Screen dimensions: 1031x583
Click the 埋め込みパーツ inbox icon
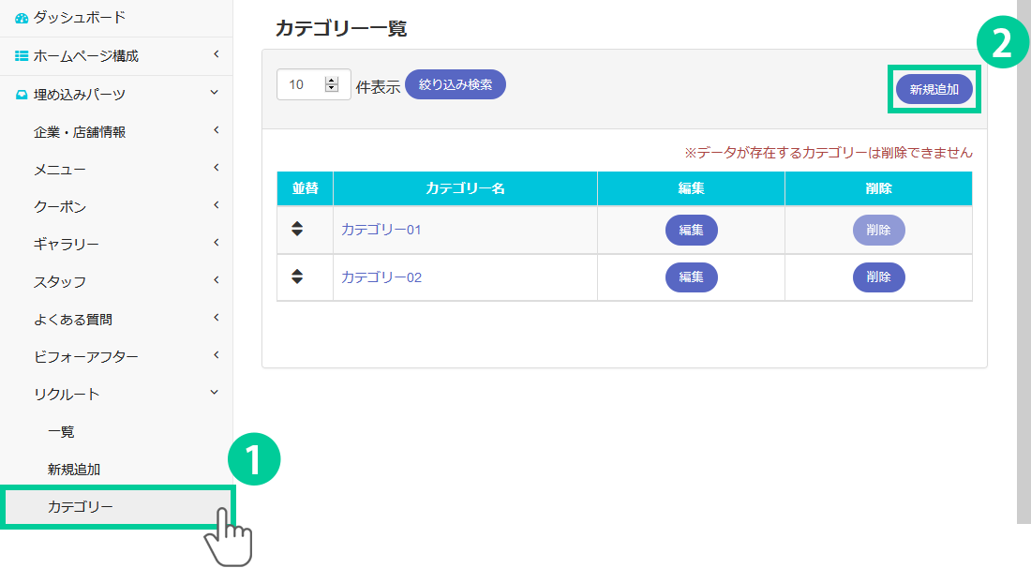point(22,95)
